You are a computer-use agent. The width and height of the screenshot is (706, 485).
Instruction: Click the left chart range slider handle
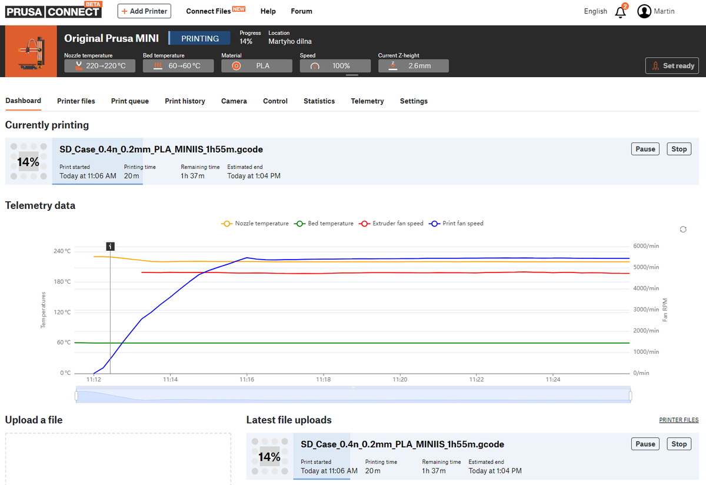[76, 396]
